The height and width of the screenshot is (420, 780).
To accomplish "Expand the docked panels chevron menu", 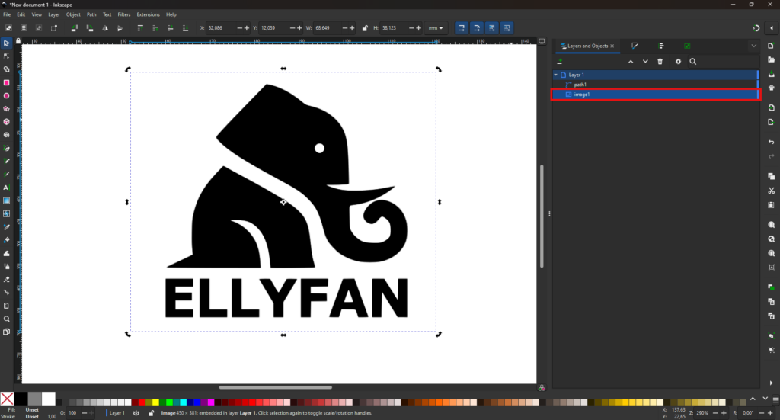I will pos(754,46).
